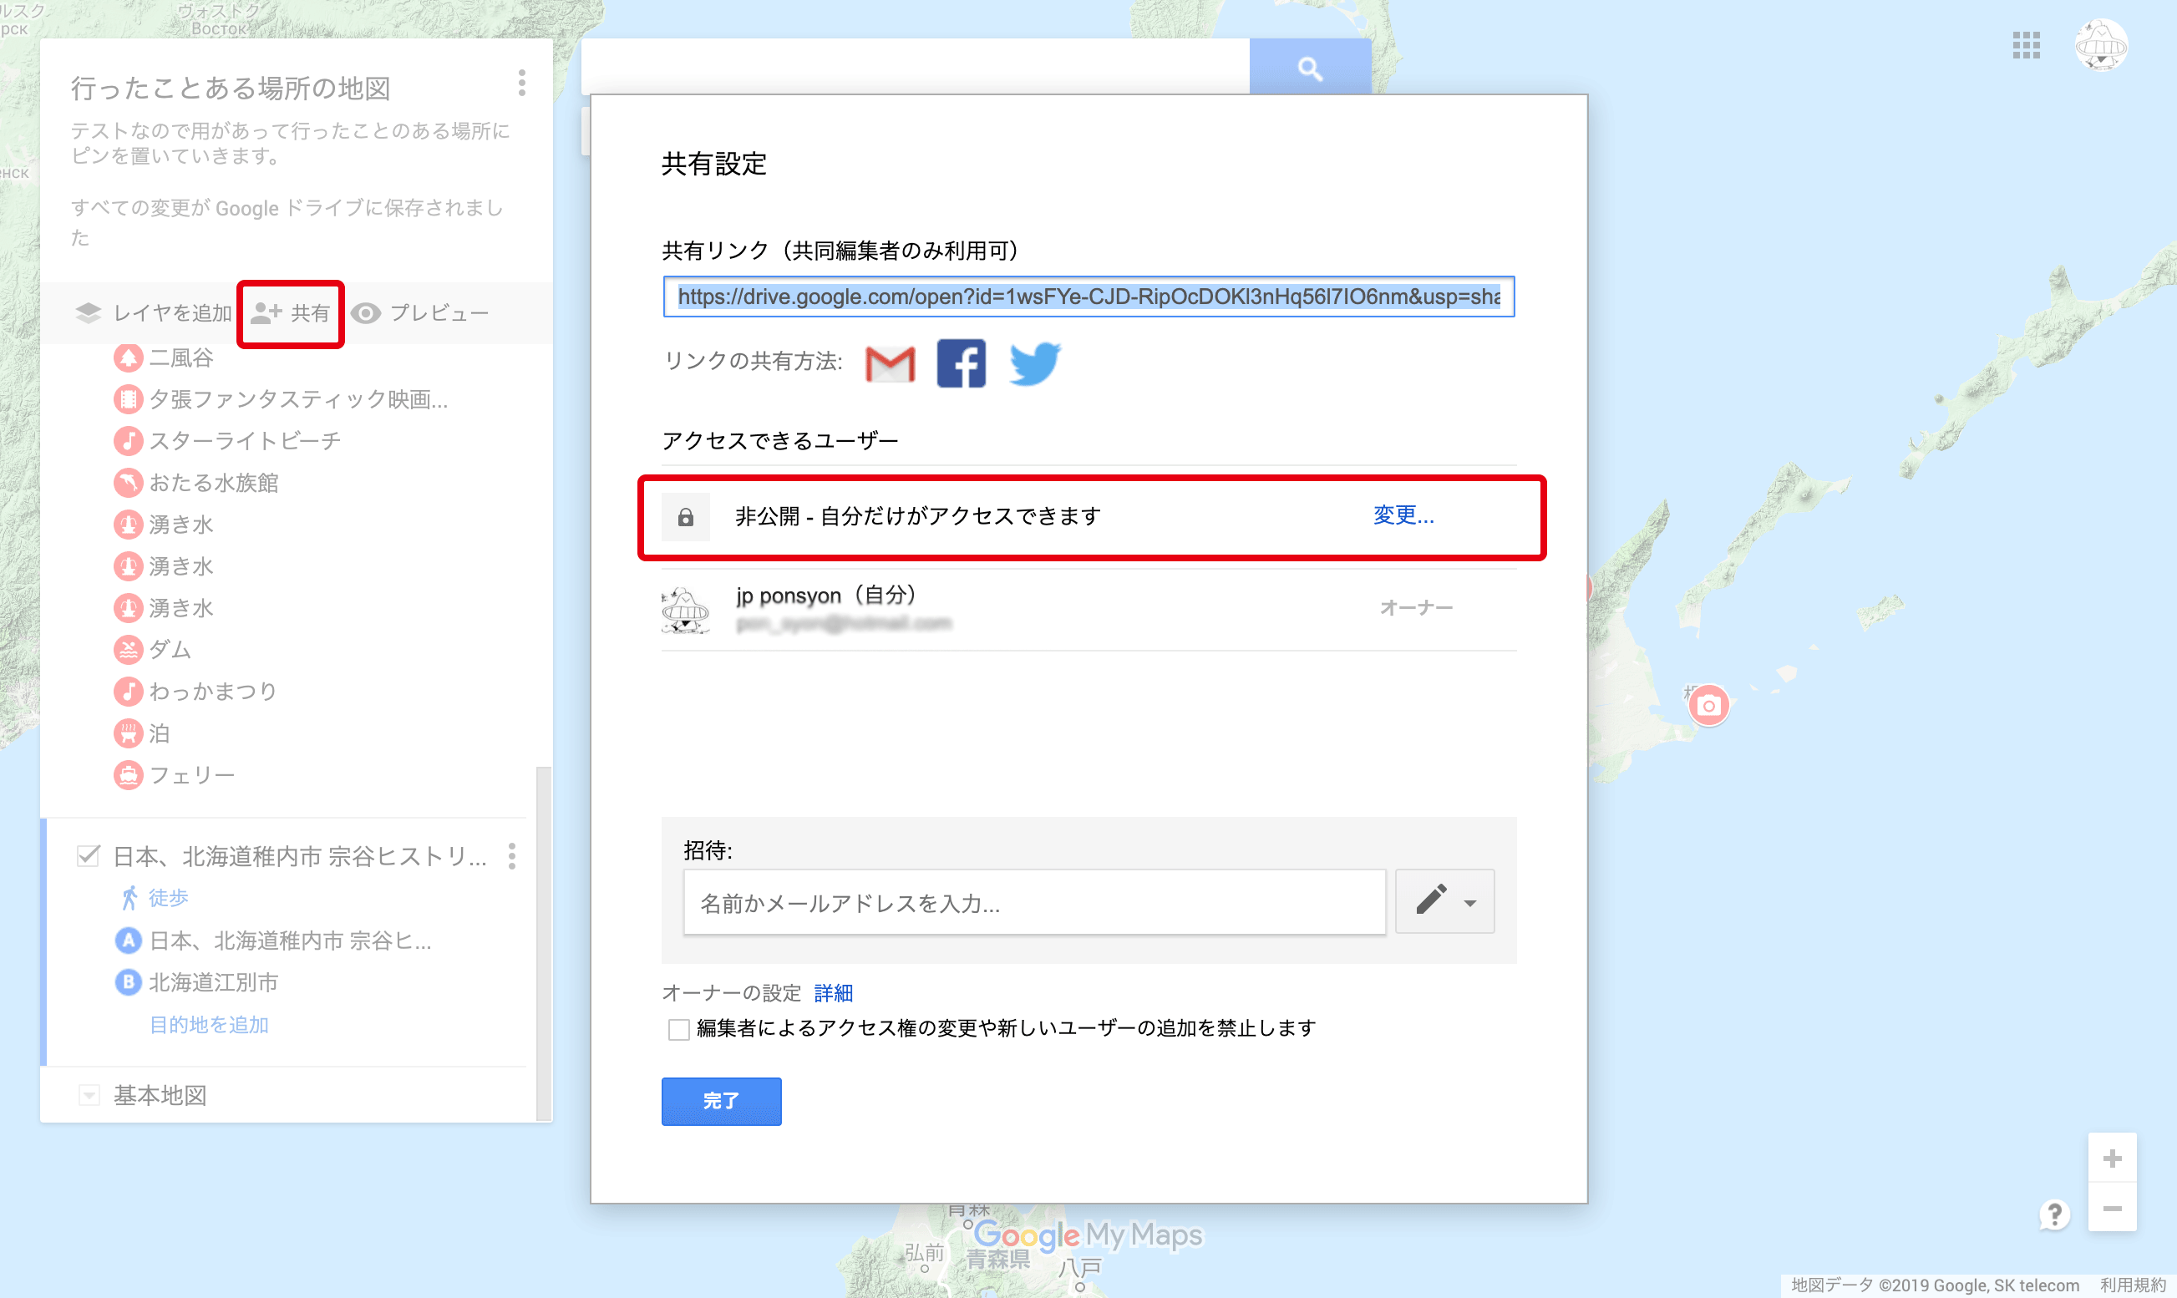Select the おたる水族館 list item
The width and height of the screenshot is (2177, 1298).
click(x=213, y=483)
